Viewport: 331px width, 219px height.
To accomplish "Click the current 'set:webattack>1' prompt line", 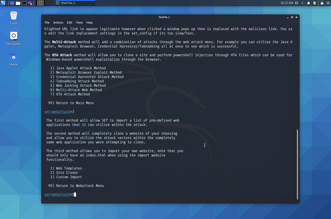I will click(60, 195).
